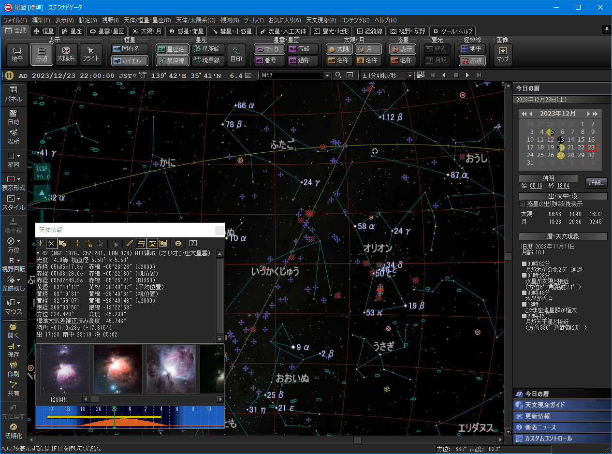This screenshot has width=612, height=454.
Task: Open the M42 object search dropdown
Action: 327,75
